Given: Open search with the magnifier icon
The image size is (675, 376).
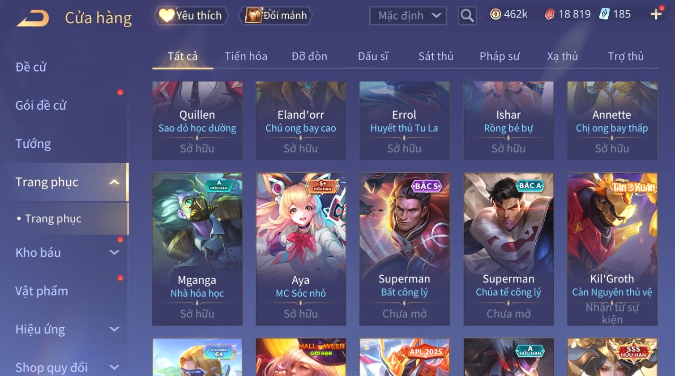Looking at the screenshot, I should click(467, 16).
